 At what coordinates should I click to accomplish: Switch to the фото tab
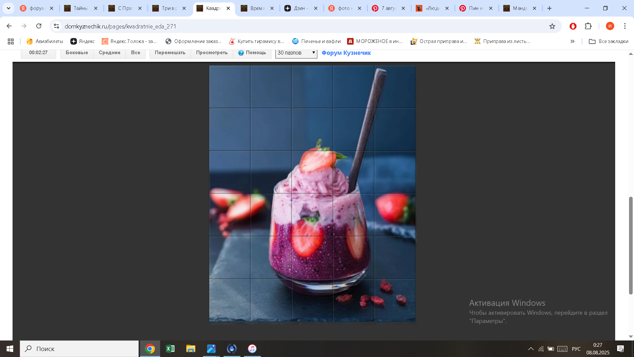pyautogui.click(x=340, y=8)
